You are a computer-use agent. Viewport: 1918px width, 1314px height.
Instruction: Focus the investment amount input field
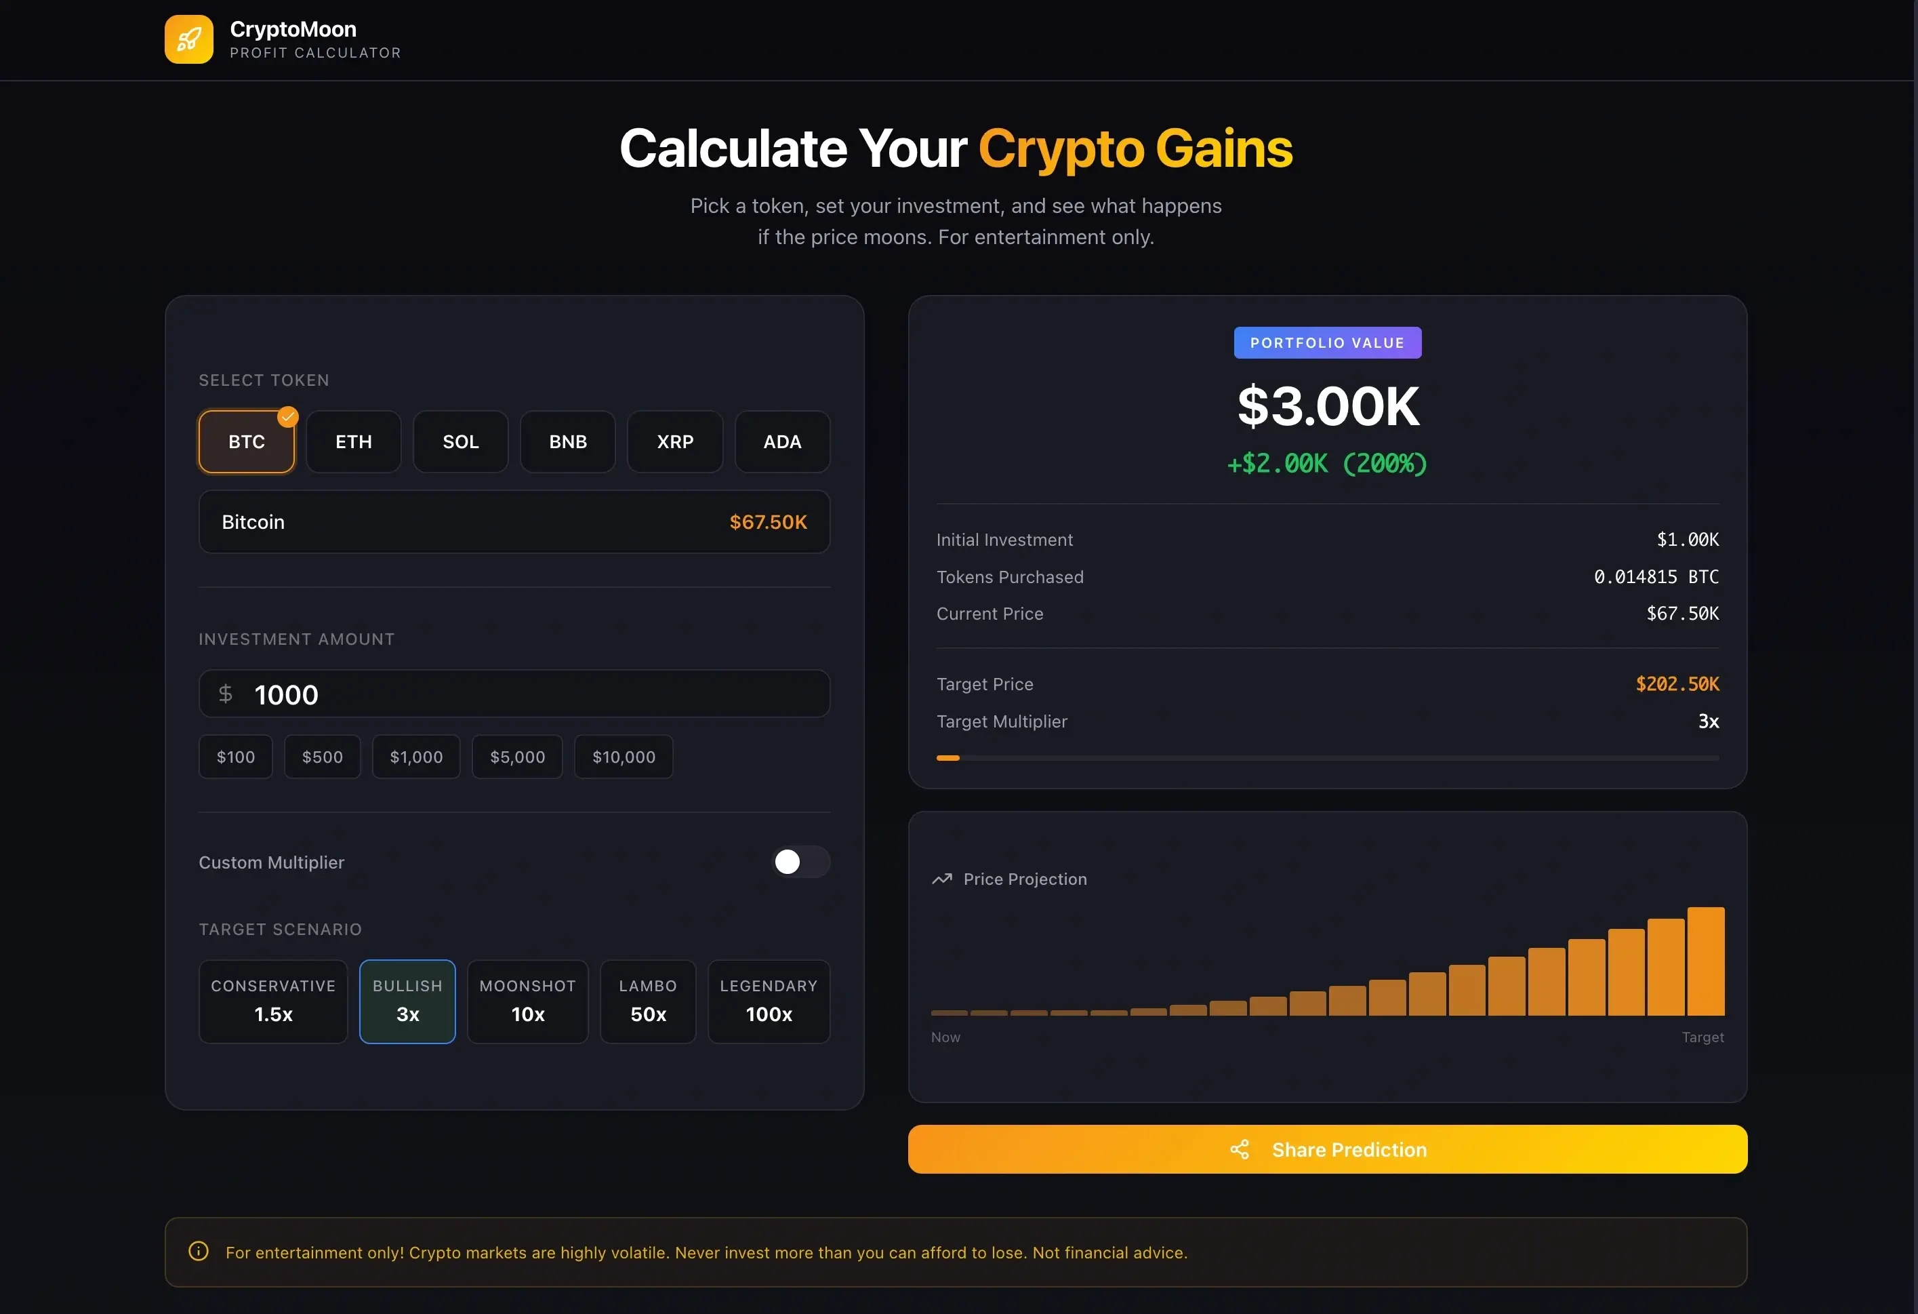click(x=514, y=694)
